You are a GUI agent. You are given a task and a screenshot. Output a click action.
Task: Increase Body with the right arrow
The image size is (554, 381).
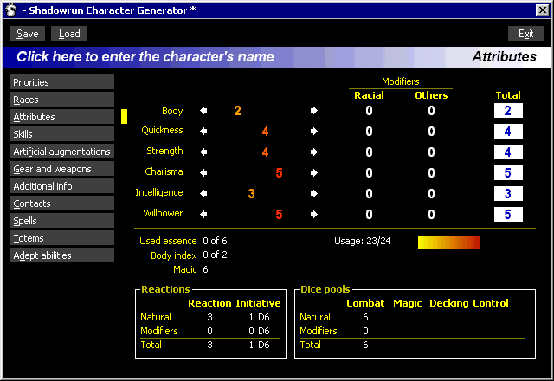(313, 111)
